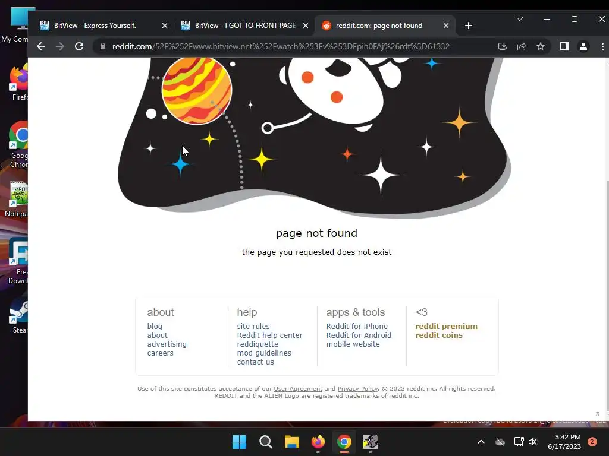
Task: Click the cloud sync tray icon
Action: tap(500, 442)
